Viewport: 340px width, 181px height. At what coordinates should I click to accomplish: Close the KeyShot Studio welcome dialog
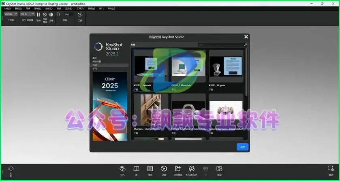[246, 37]
